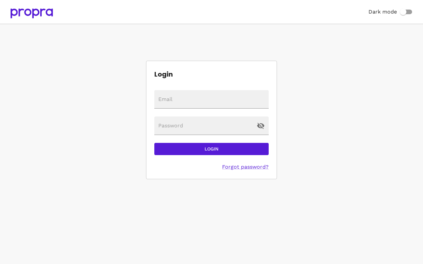The image size is (423, 264).
Task: Focus the Password input field
Action: [x=205, y=126]
